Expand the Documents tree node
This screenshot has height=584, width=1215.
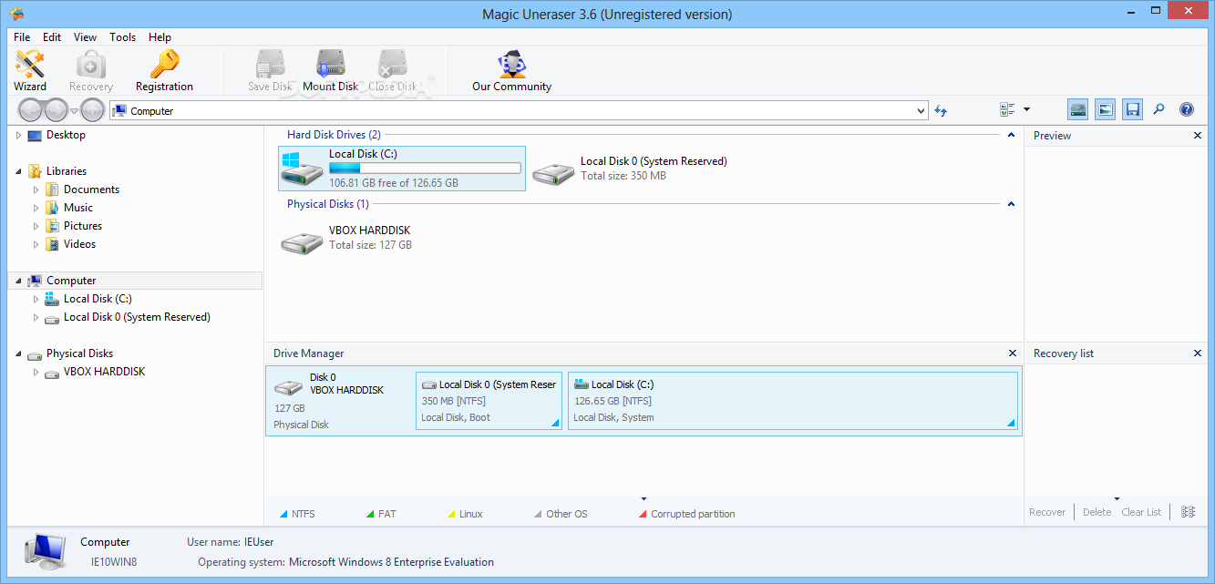[36, 190]
